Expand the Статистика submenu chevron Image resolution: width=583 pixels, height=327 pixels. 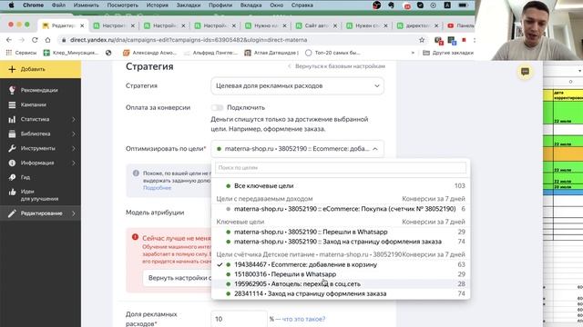[x=73, y=119]
